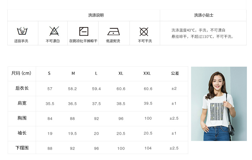Click the value 104 in 下摆围 row
Viewport: 252px width, 160px height.
tap(148, 148)
